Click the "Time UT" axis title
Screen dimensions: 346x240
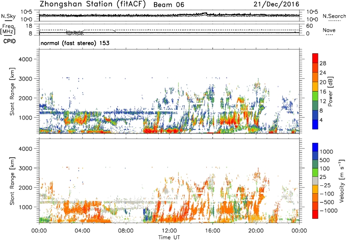(x=169, y=237)
